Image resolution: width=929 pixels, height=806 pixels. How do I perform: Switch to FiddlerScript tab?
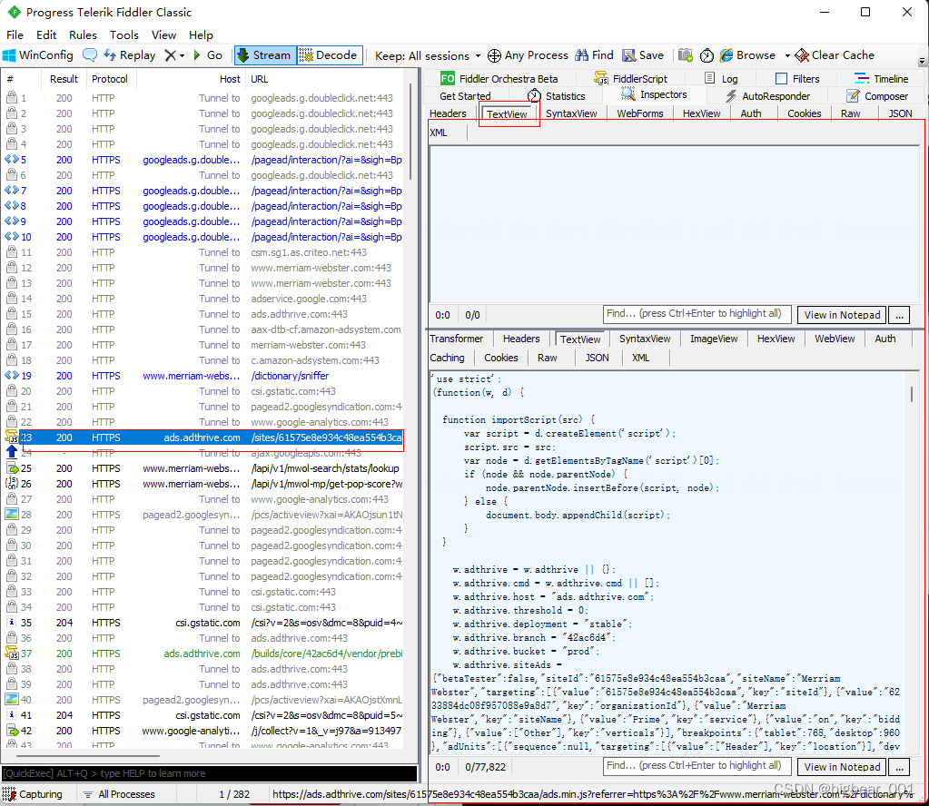631,79
